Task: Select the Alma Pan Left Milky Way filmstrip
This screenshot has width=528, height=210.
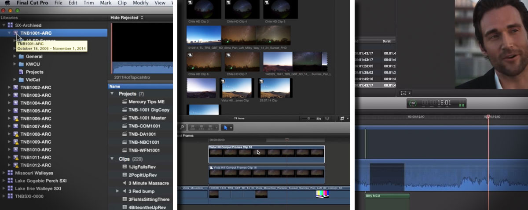Action: point(238,35)
